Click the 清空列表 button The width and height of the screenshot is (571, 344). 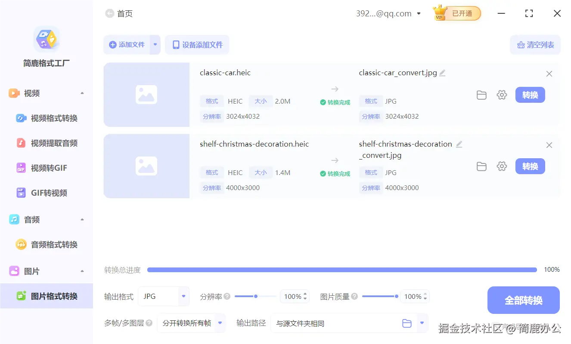point(535,45)
